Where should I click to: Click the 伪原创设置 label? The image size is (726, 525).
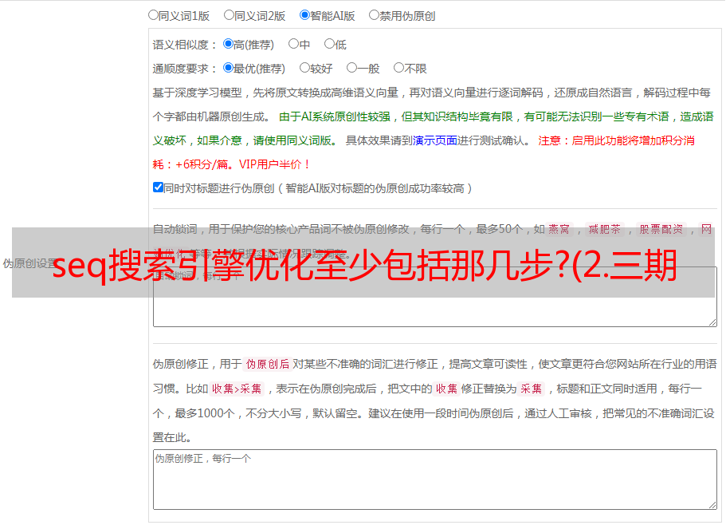coord(30,263)
